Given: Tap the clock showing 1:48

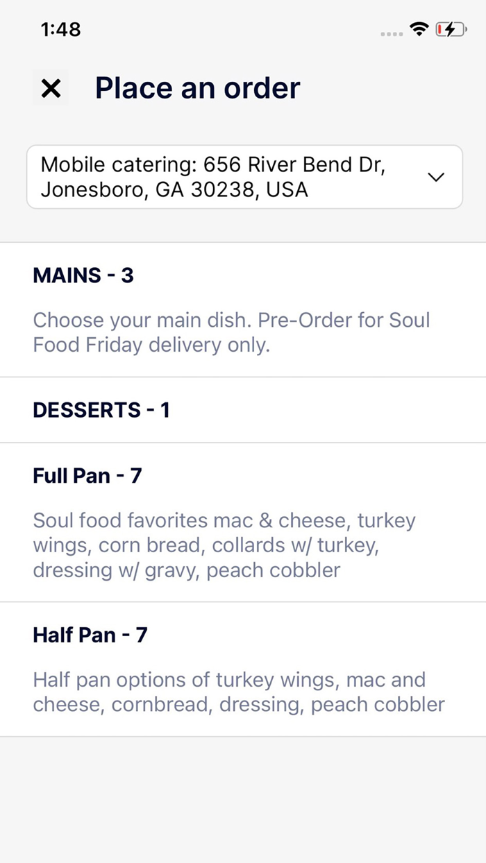Looking at the screenshot, I should 60,30.
